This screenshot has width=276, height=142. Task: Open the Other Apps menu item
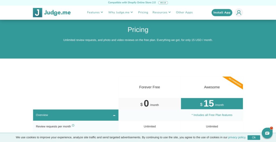(184, 12)
